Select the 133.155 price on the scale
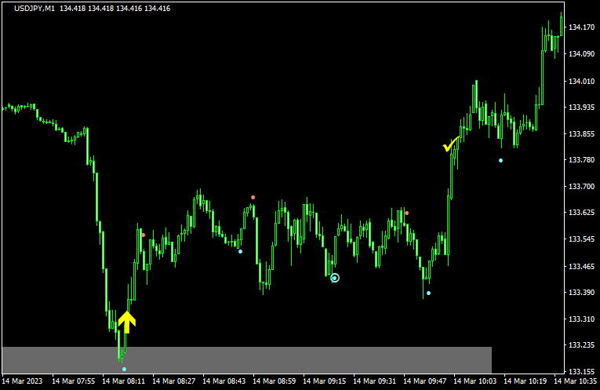Image resolution: width=600 pixels, height=390 pixels. point(581,372)
